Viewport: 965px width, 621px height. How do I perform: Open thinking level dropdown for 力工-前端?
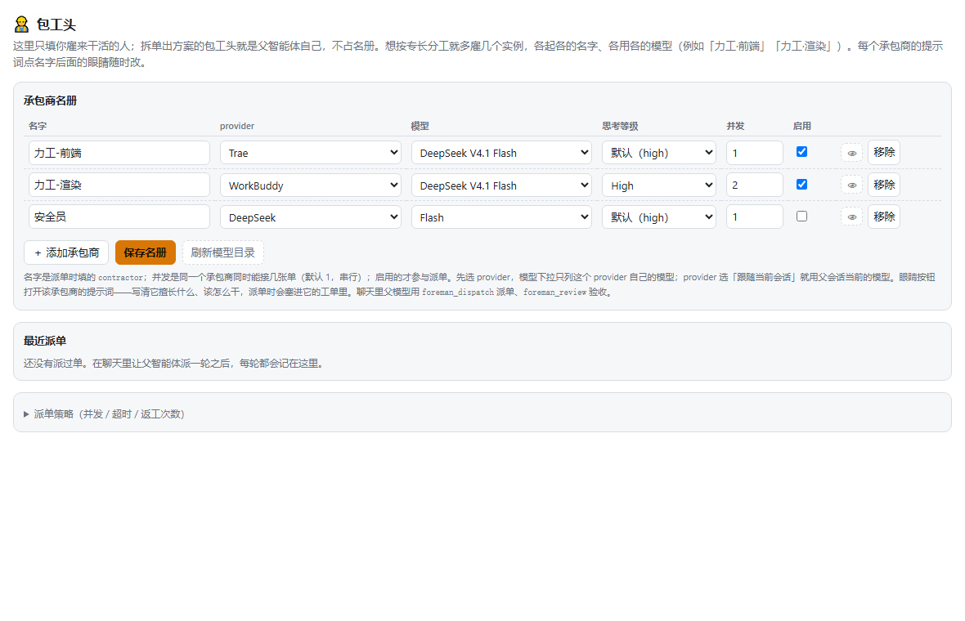[658, 153]
